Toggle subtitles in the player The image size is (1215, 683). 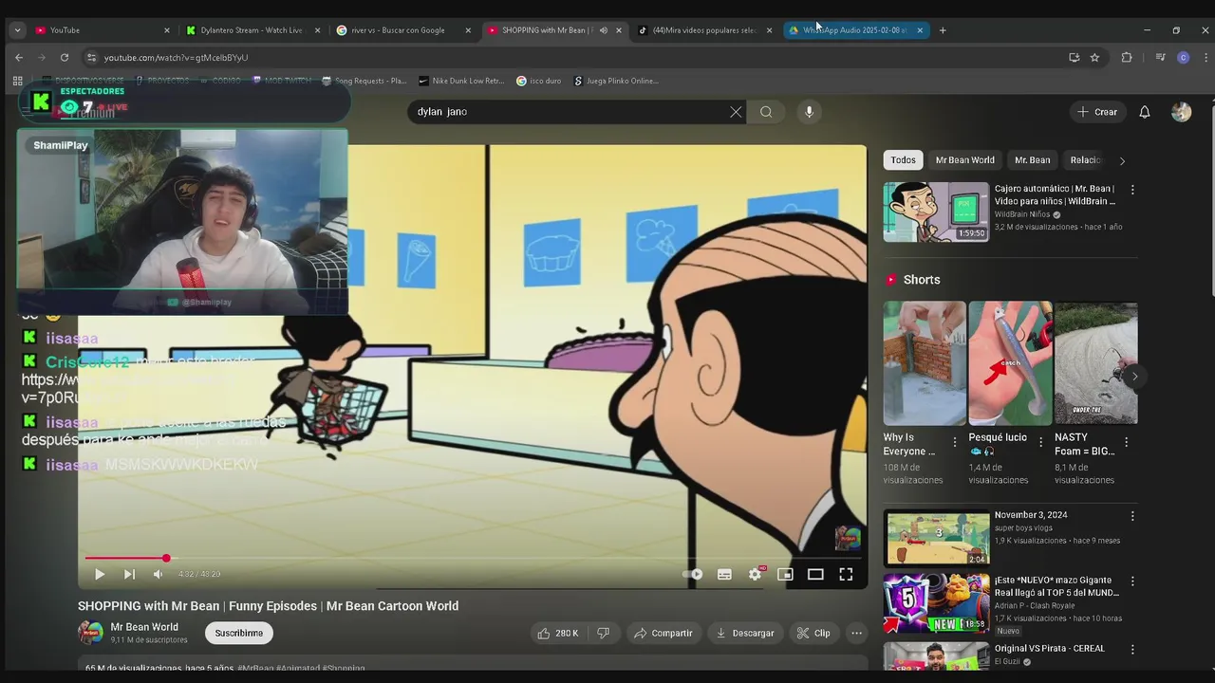[724, 574]
